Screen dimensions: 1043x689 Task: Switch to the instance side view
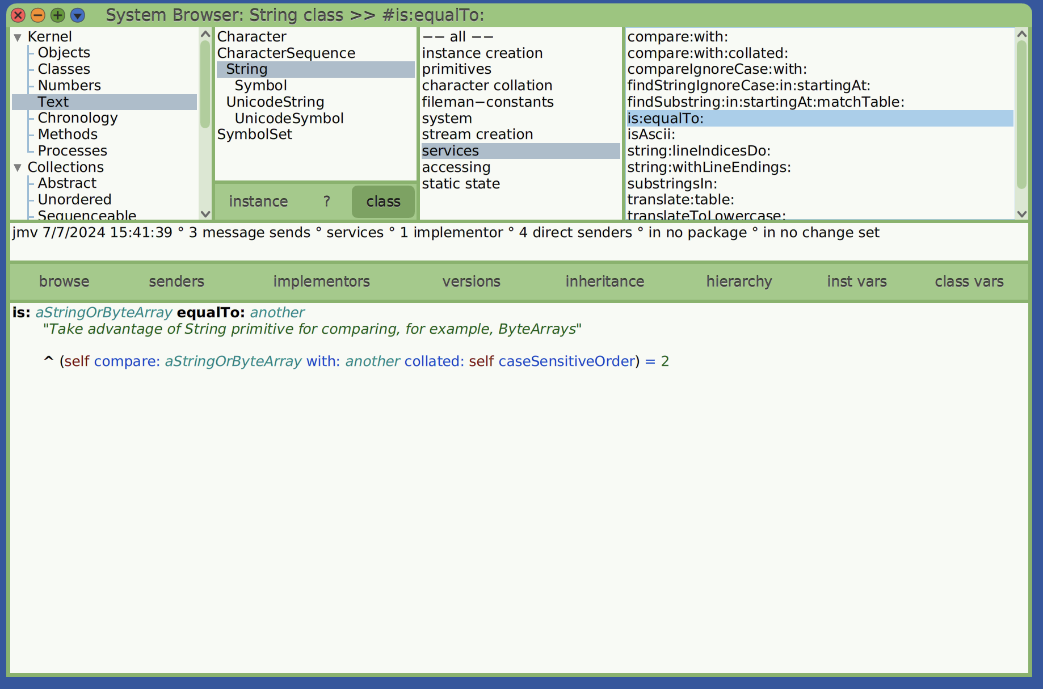258,201
